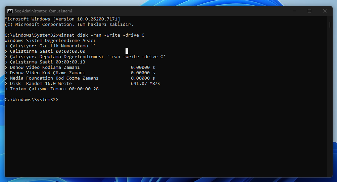This screenshot has width=337, height=182.
Task: Click the 'Çalışıyor: Depolama Değerlendirmesi' line
Action: point(85,56)
